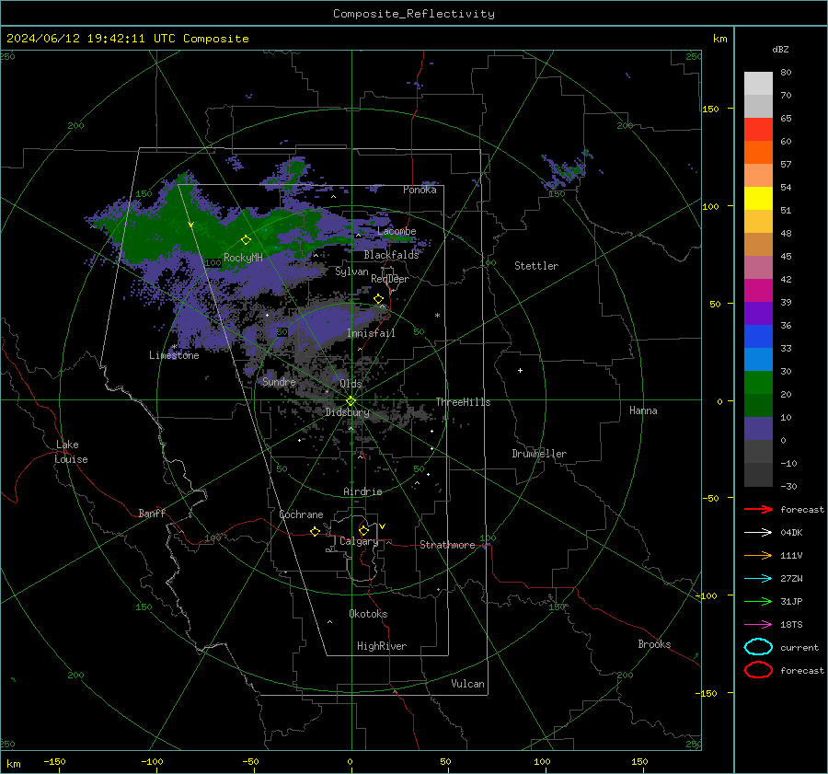Click the yellow diamond marker above Calgary
The image size is (828, 774).
coord(363,530)
